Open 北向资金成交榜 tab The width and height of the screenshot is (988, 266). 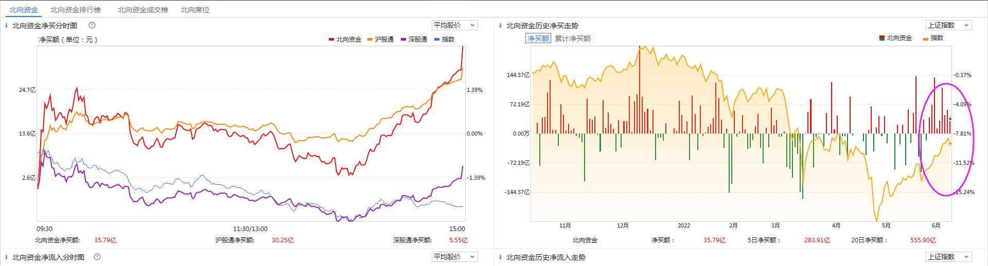[143, 10]
